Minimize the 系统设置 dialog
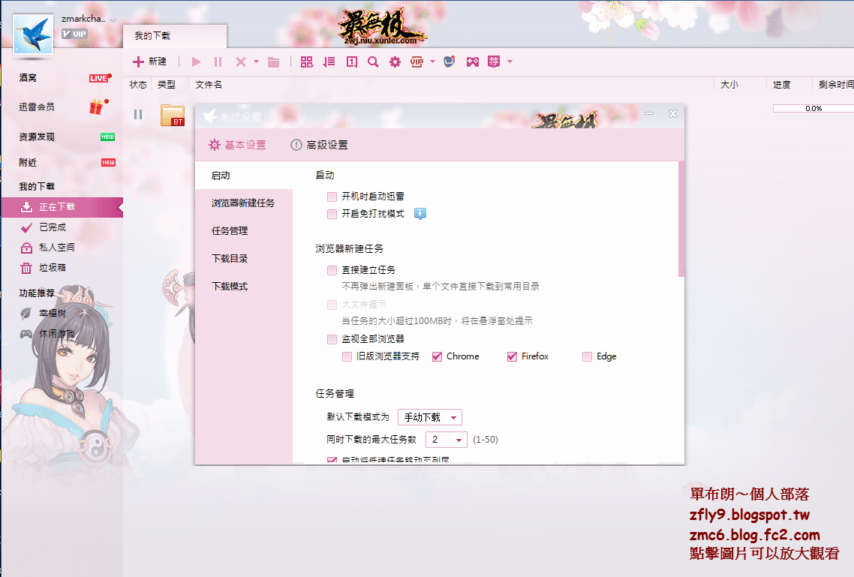The width and height of the screenshot is (854, 577). pyautogui.click(x=648, y=114)
